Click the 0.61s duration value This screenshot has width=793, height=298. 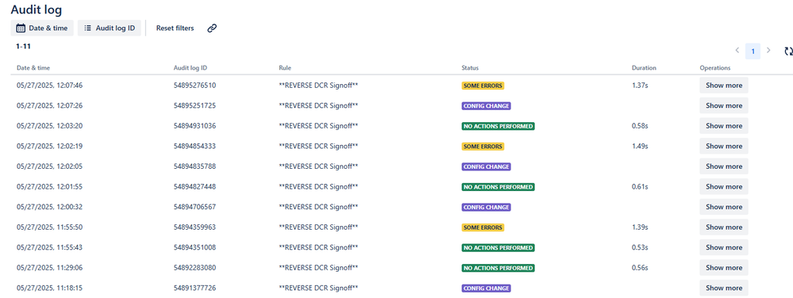[640, 186]
